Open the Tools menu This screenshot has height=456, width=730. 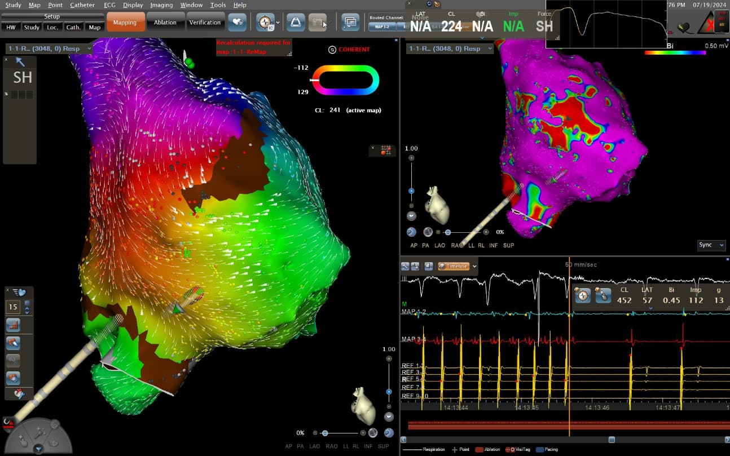[x=218, y=5]
